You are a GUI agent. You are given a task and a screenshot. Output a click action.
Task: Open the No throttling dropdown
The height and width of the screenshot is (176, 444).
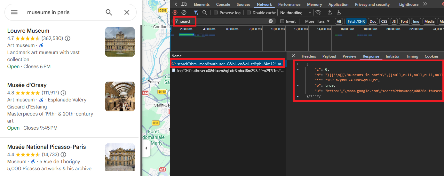click(296, 13)
